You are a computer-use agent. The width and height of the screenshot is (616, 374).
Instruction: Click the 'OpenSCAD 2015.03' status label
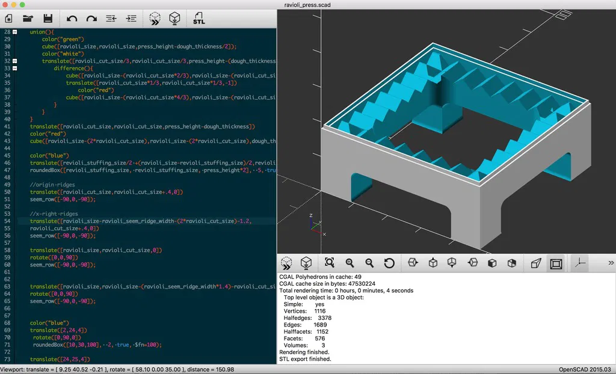tap(586, 369)
